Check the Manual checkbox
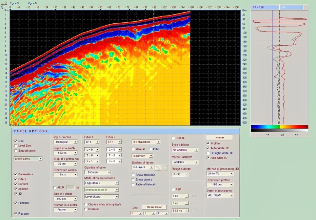 (x=133, y=149)
